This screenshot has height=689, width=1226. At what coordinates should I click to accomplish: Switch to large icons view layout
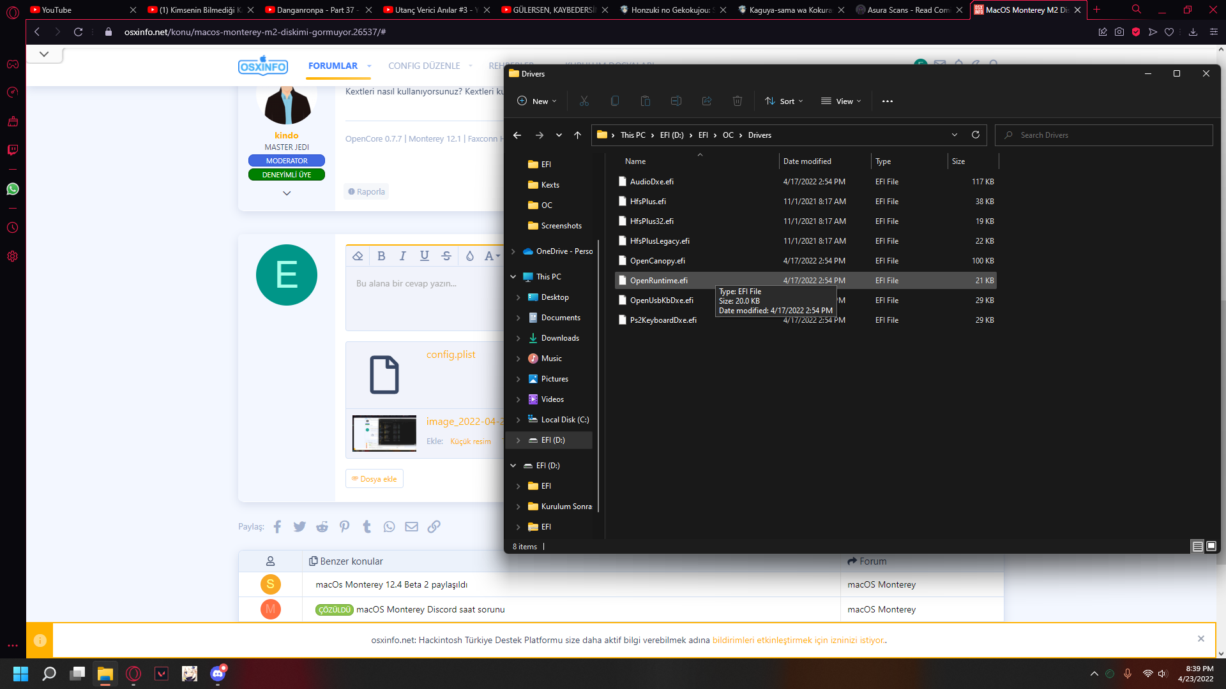(1211, 546)
